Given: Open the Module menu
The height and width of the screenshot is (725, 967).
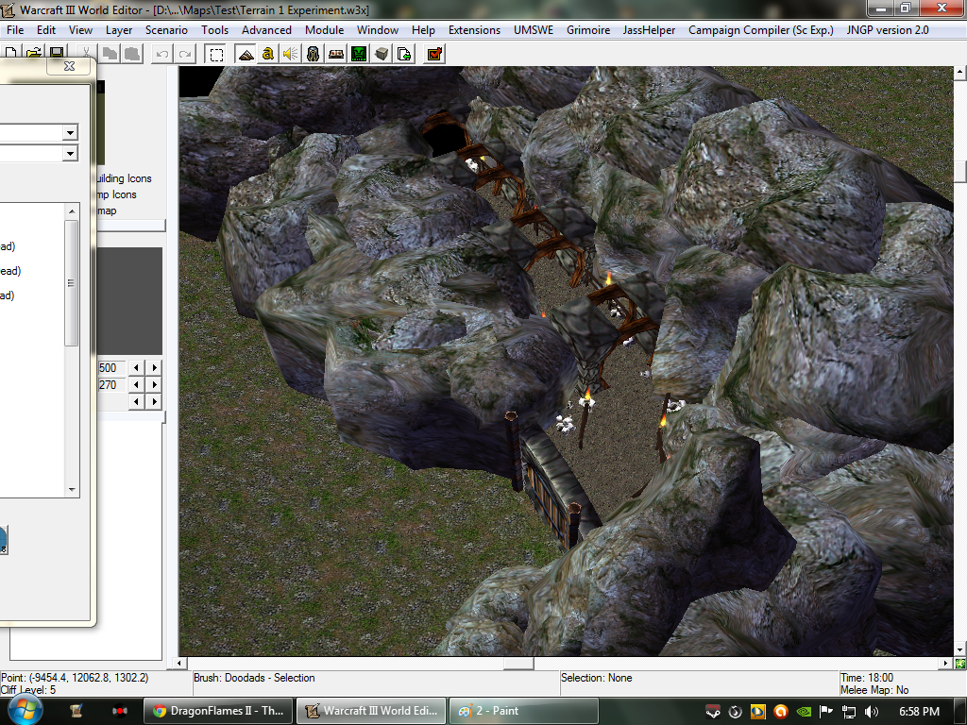Looking at the screenshot, I should pyautogui.click(x=325, y=29).
